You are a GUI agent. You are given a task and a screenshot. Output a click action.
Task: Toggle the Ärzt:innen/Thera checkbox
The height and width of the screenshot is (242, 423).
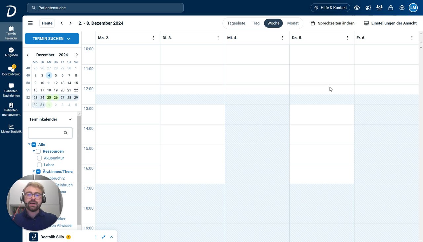38,171
